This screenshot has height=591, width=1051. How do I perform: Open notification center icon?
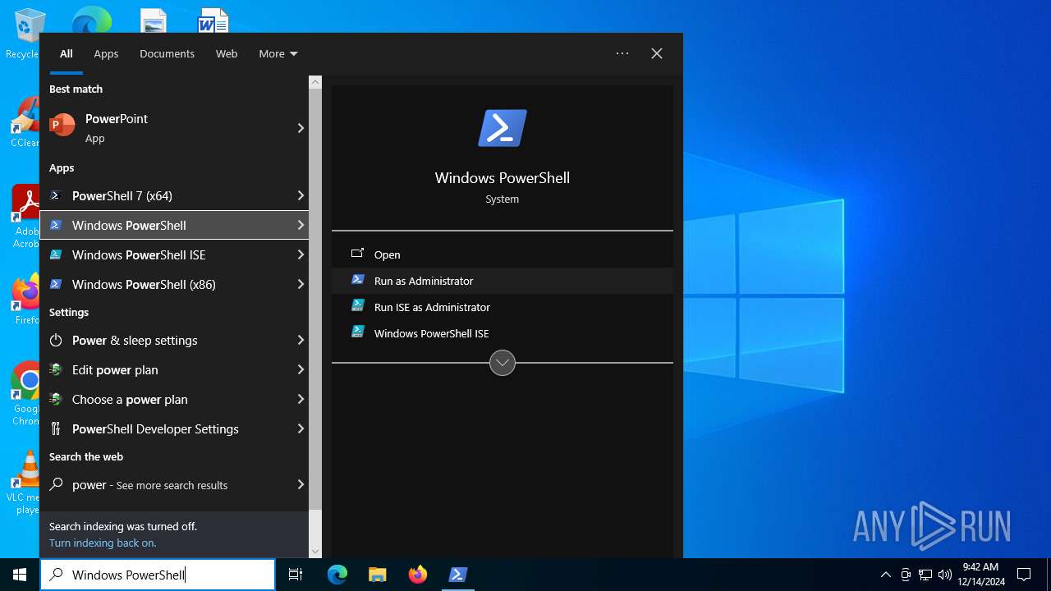tap(1024, 575)
